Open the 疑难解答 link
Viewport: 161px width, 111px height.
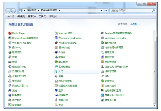click(63, 95)
